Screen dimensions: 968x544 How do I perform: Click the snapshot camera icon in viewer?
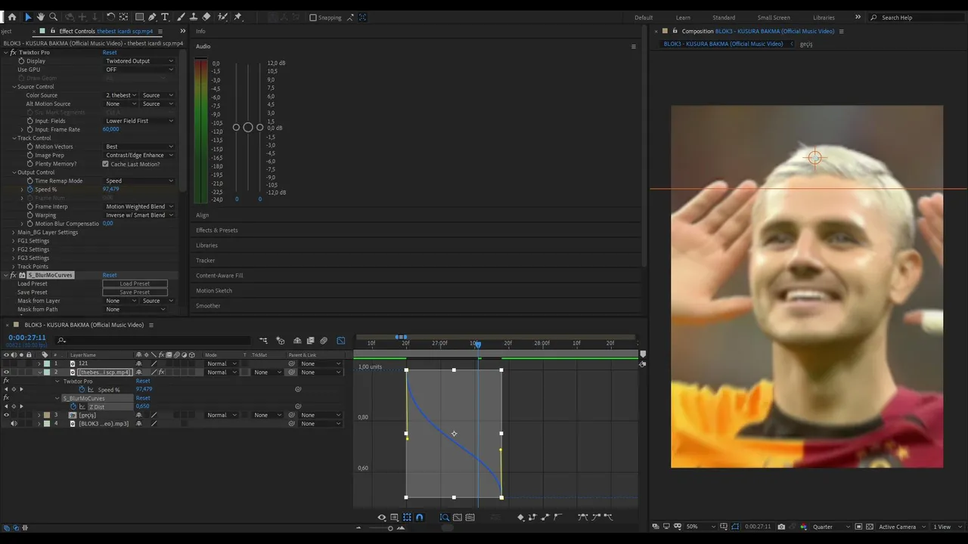(x=781, y=527)
